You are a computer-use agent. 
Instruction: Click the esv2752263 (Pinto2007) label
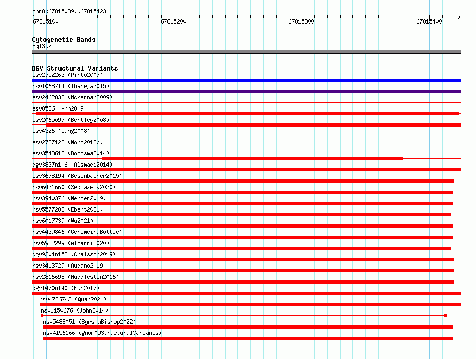tap(67, 75)
